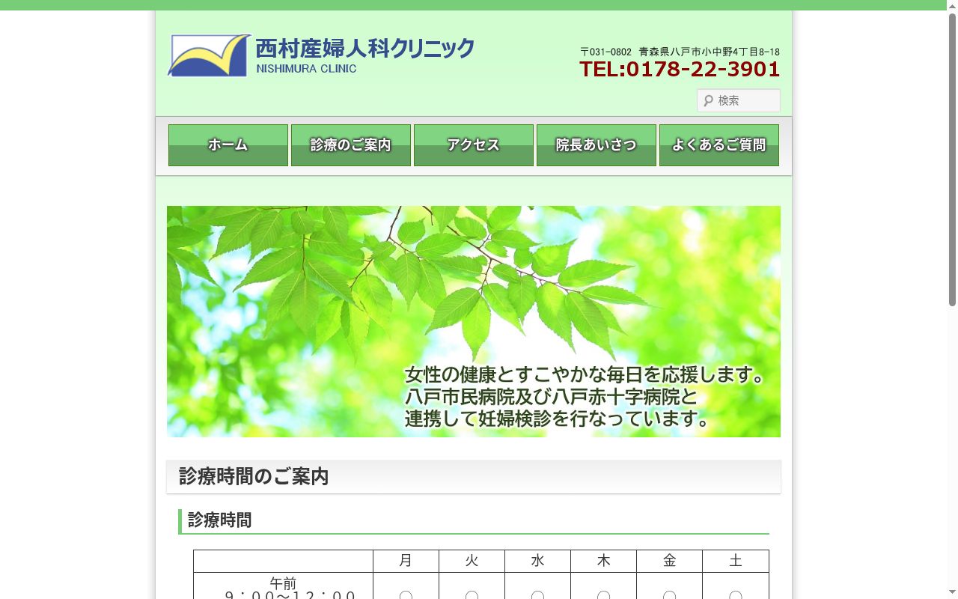The width and height of the screenshot is (958, 599).
Task: Click the 診療時間 subheading
Action: 219,520
